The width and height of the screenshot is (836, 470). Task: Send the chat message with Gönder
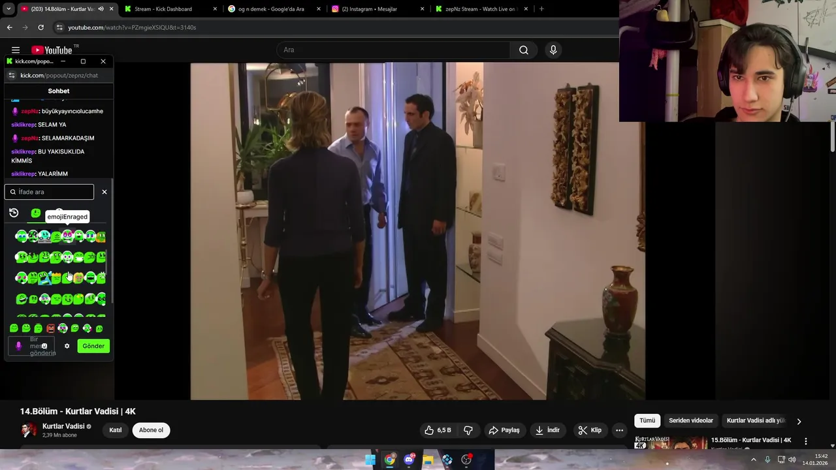93,346
